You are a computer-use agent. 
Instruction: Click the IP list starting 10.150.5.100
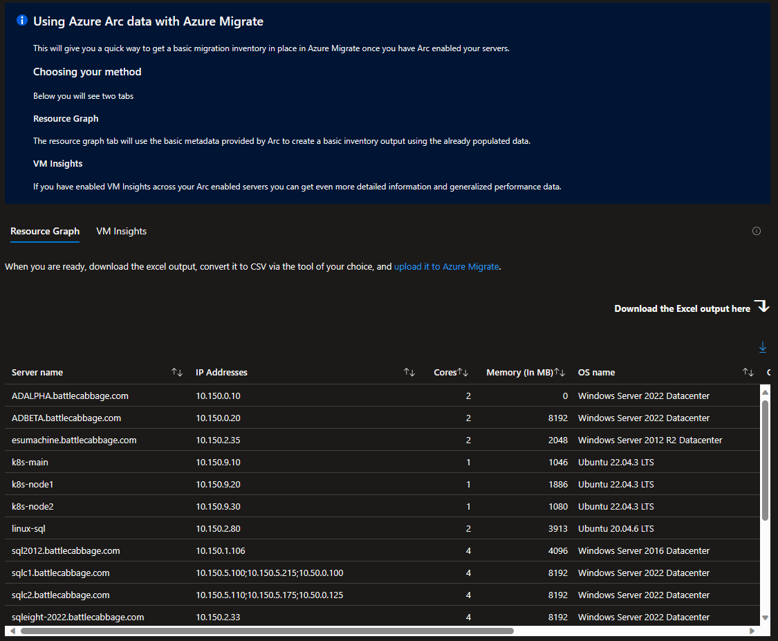(x=270, y=573)
